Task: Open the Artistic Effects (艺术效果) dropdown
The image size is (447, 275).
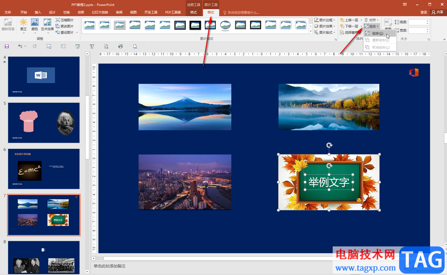Action: point(47,26)
